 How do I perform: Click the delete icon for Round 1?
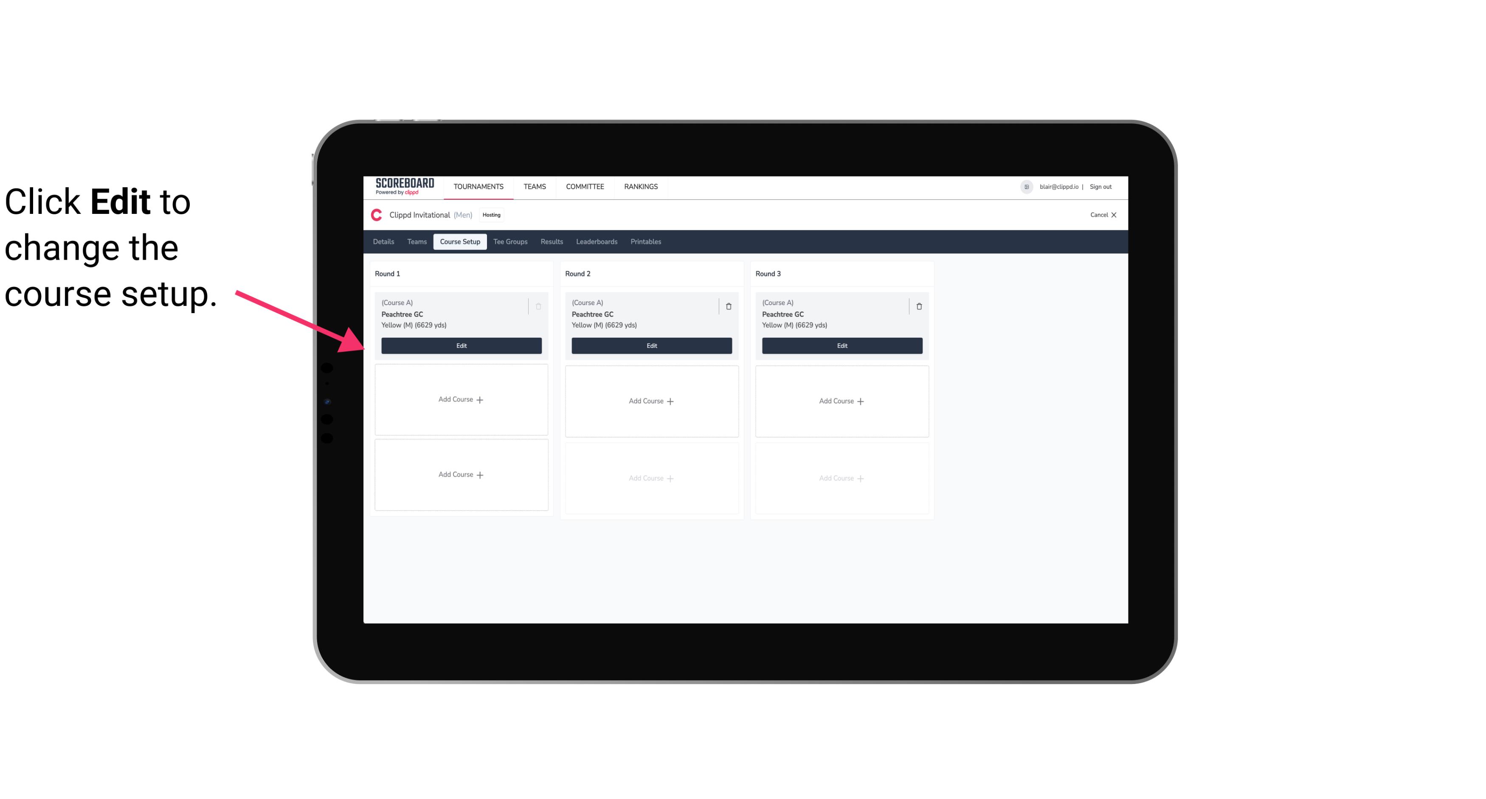coord(539,306)
